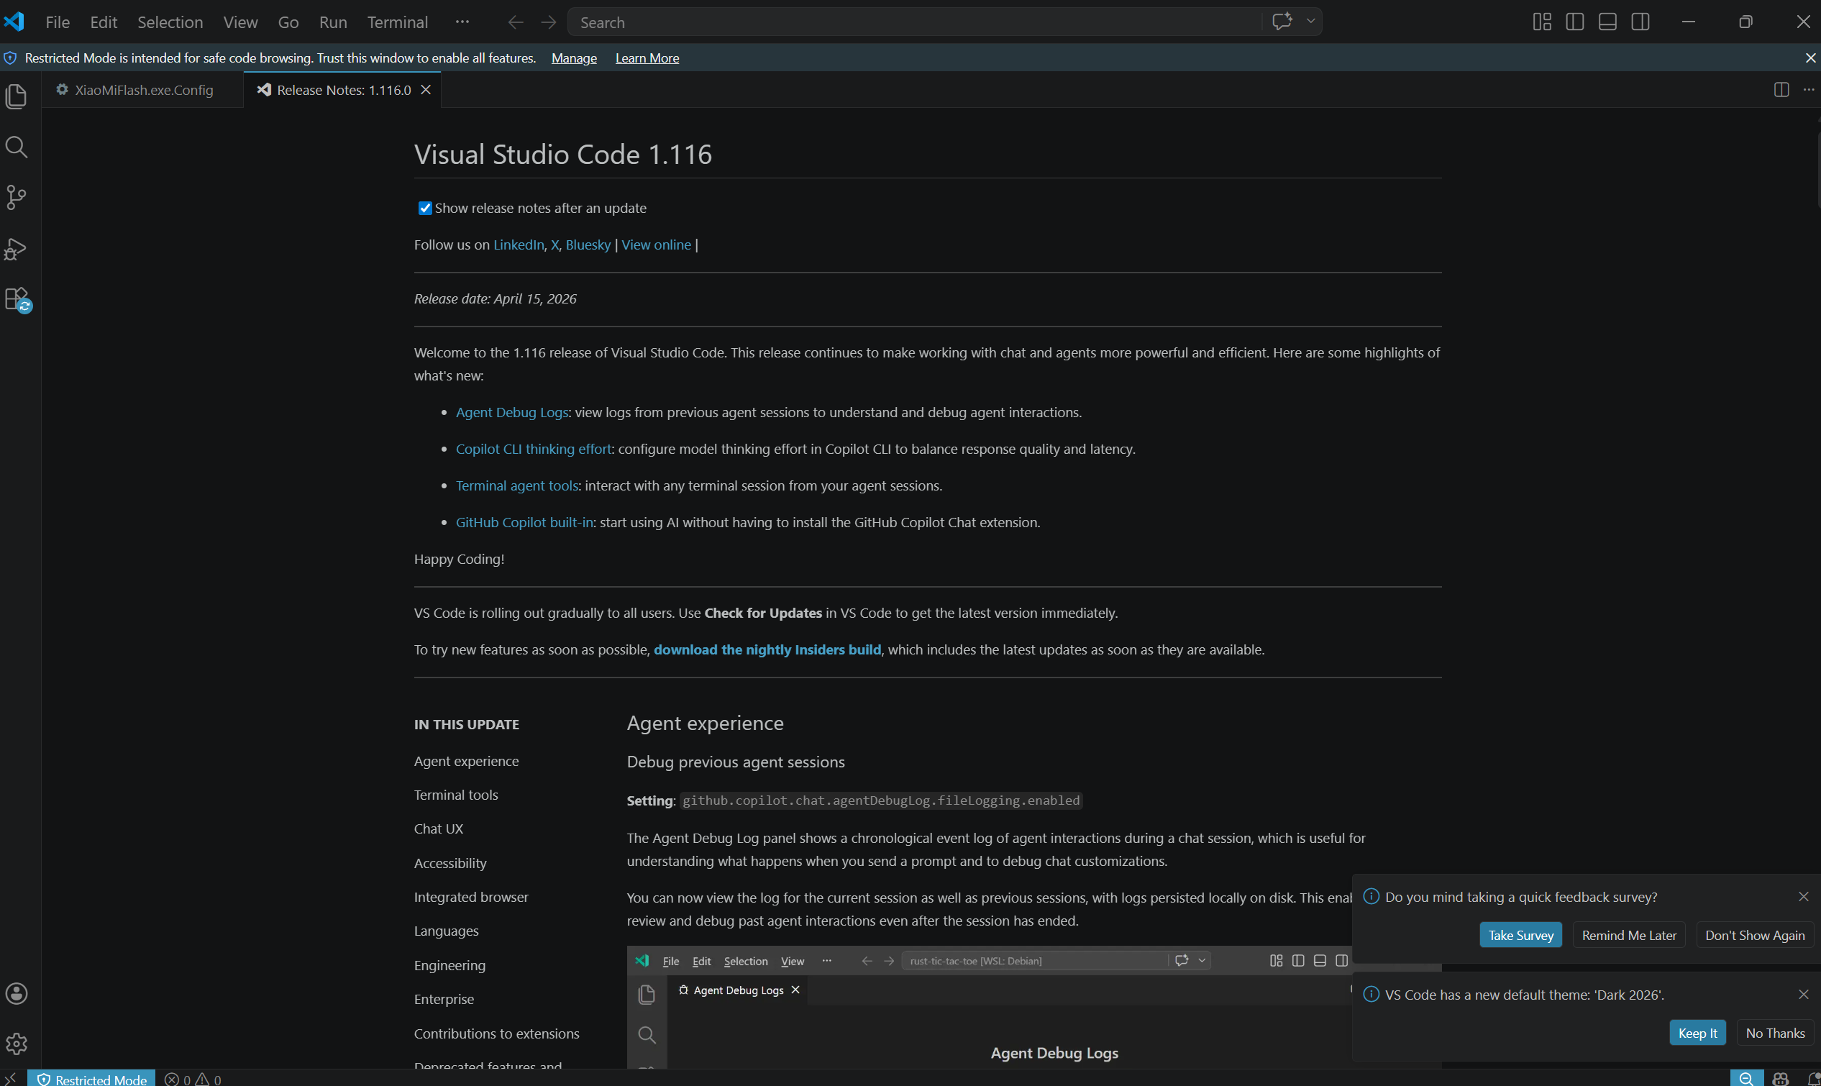Open editor More Actions ellipsis

tap(1809, 89)
